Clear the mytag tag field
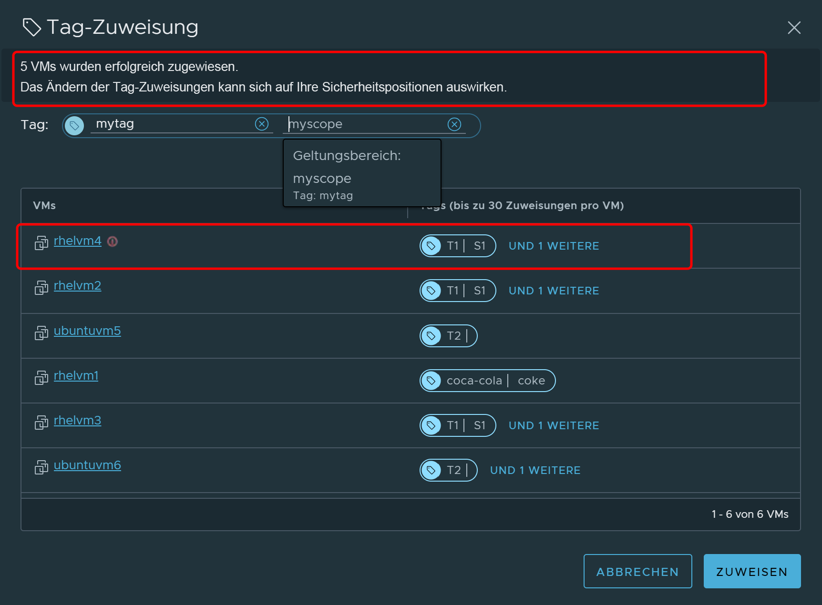Viewport: 822px width, 605px height. pos(262,124)
